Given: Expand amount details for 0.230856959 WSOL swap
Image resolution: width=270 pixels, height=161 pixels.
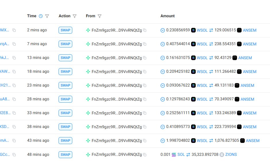Looking at the screenshot, I should 163,30.
